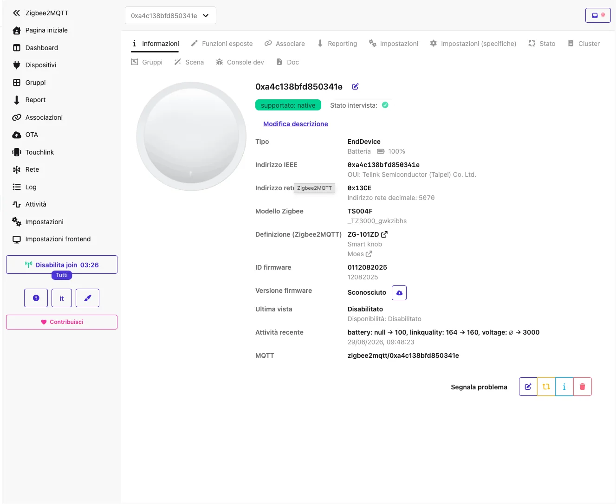Click the battery icon next to 100%
This screenshot has width=616, height=504.
(x=381, y=151)
